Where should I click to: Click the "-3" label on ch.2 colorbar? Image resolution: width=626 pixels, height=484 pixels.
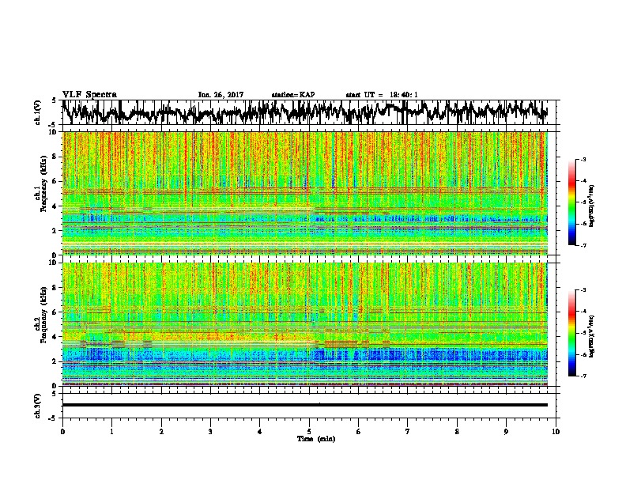coord(583,290)
